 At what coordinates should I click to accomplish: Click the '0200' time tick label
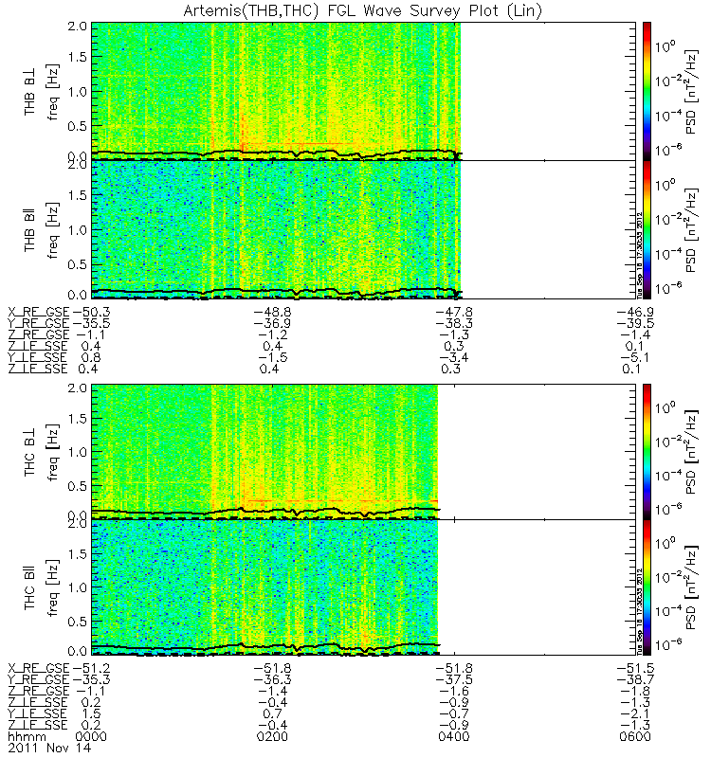click(x=272, y=737)
